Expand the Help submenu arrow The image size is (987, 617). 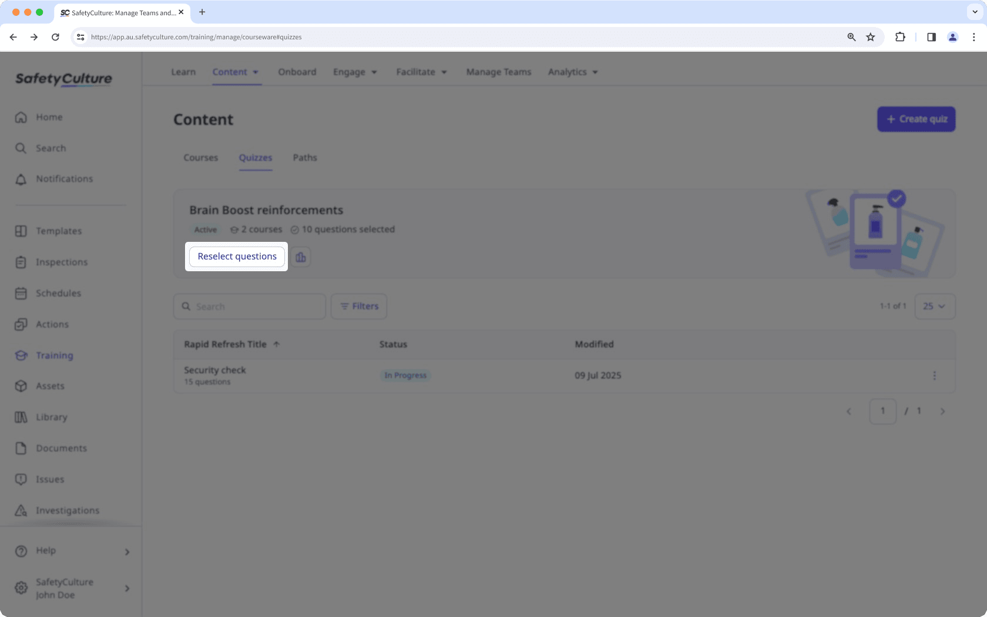tap(127, 552)
